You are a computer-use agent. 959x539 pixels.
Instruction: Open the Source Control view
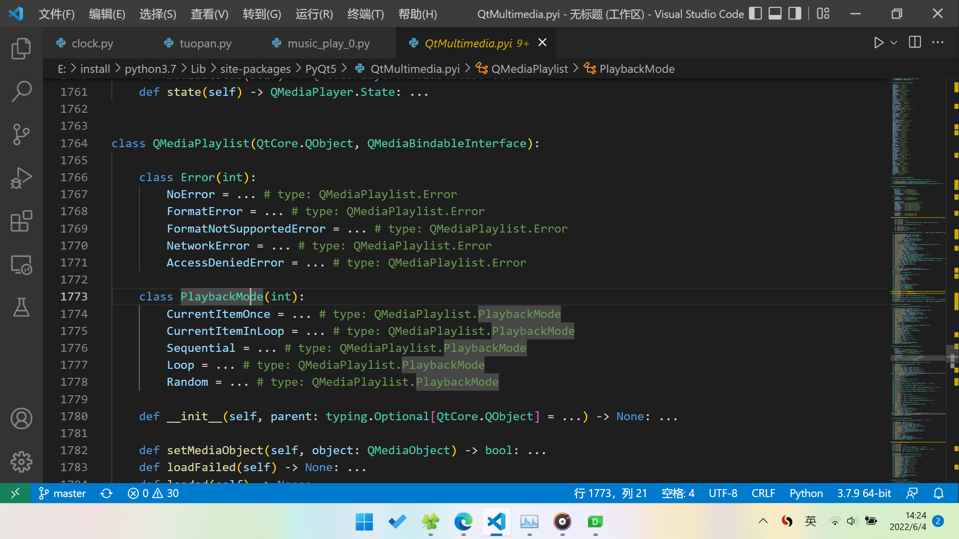(21, 134)
